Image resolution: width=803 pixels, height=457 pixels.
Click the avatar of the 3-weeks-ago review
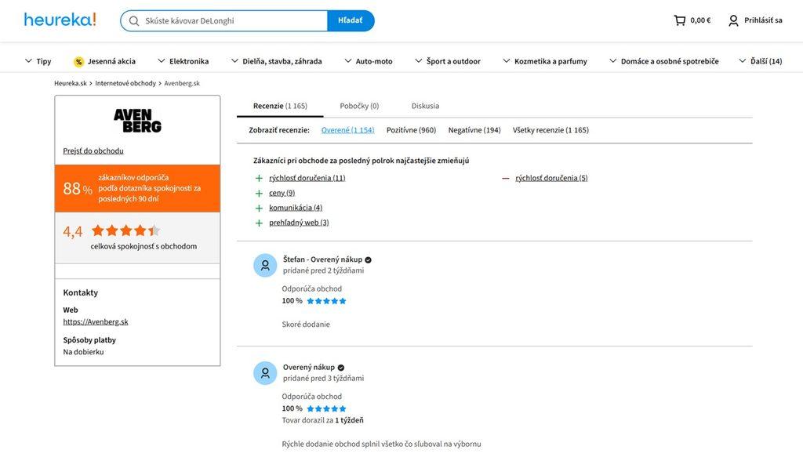tap(265, 373)
